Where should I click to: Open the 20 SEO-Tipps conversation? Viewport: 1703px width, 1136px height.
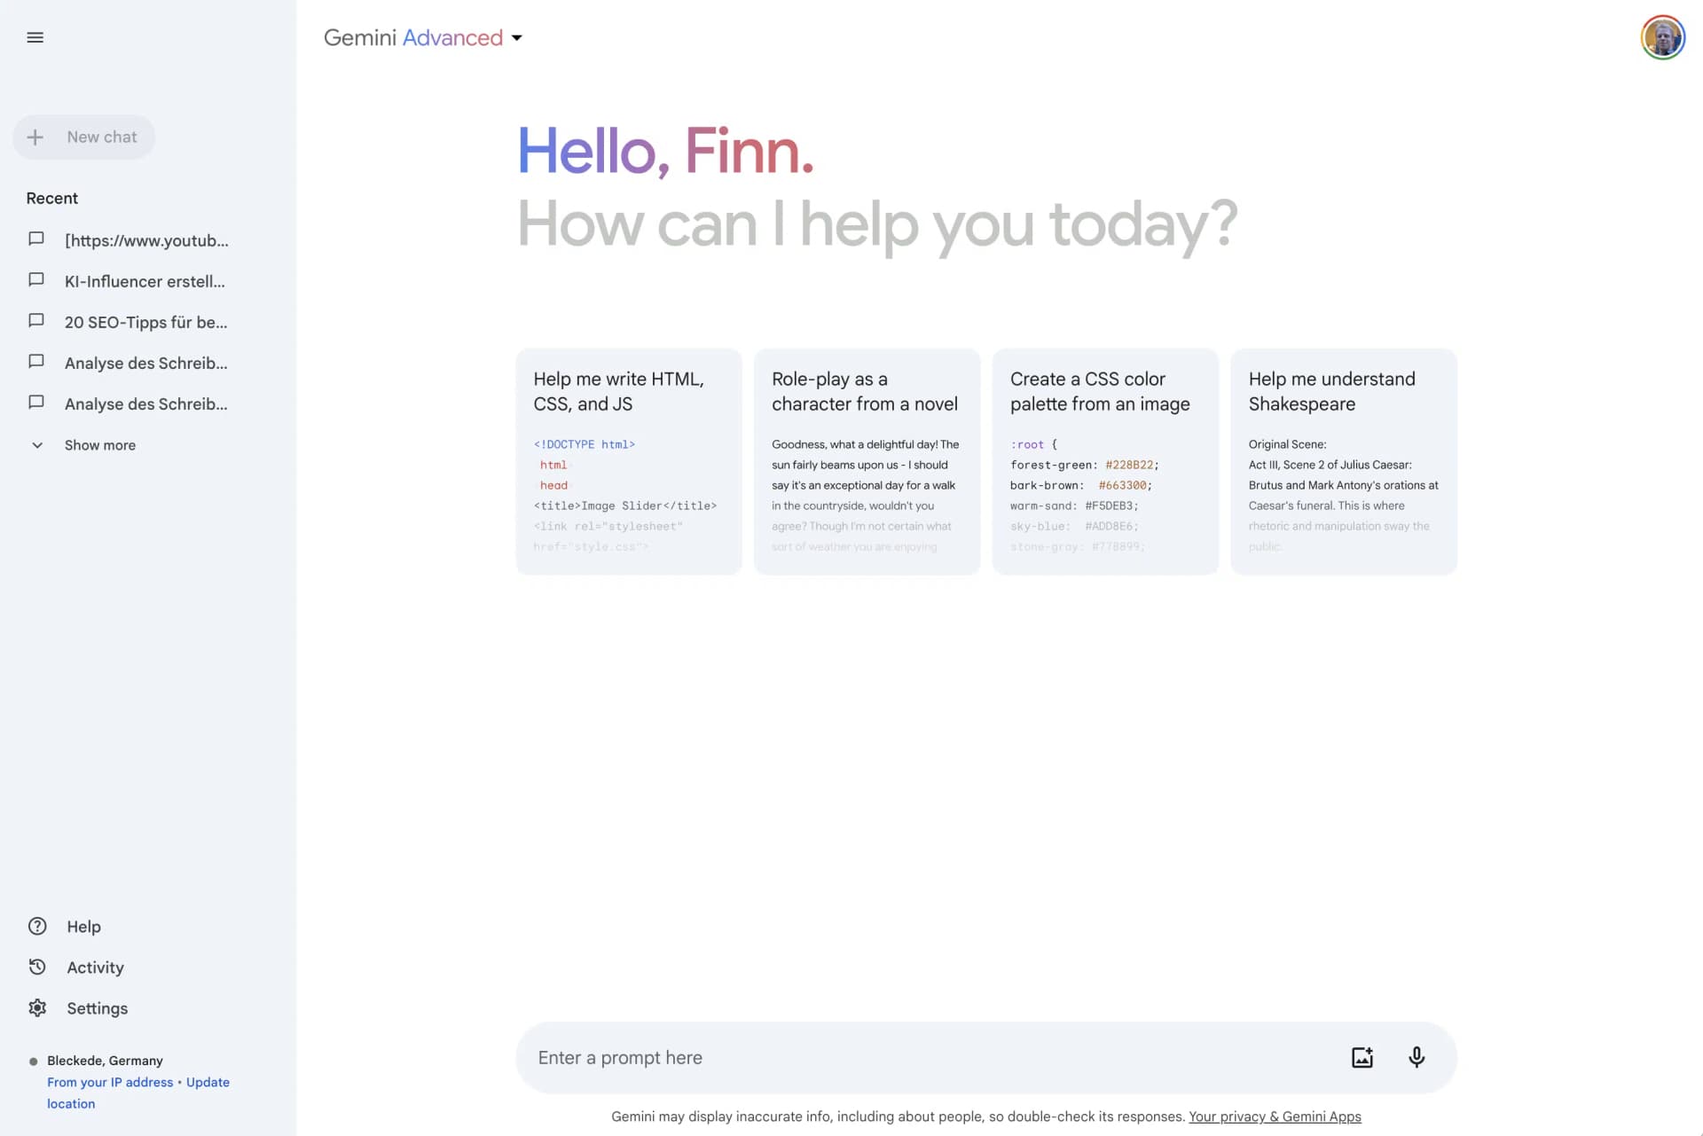(146, 322)
